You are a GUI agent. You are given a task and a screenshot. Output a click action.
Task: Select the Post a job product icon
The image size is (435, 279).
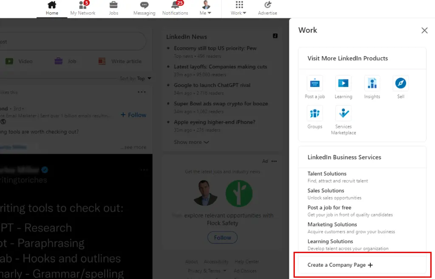[315, 83]
